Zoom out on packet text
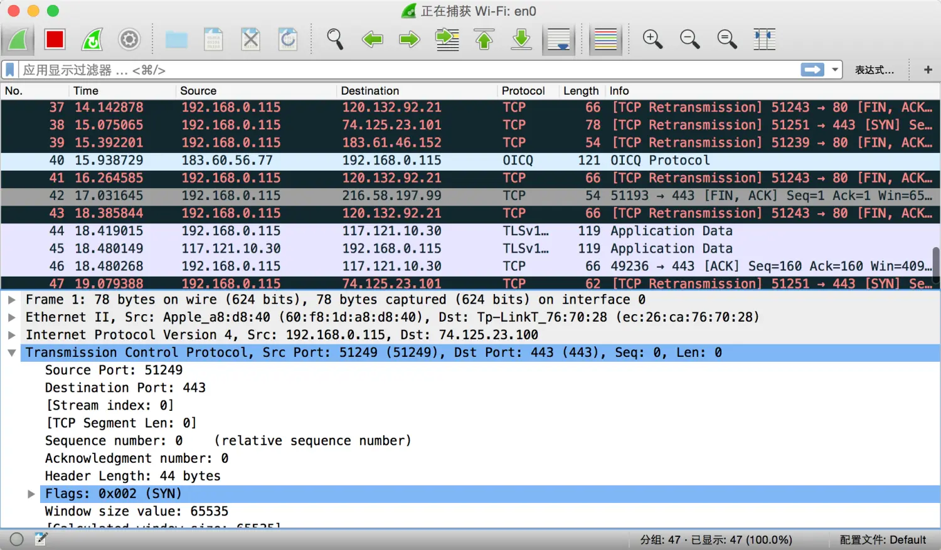 click(689, 40)
